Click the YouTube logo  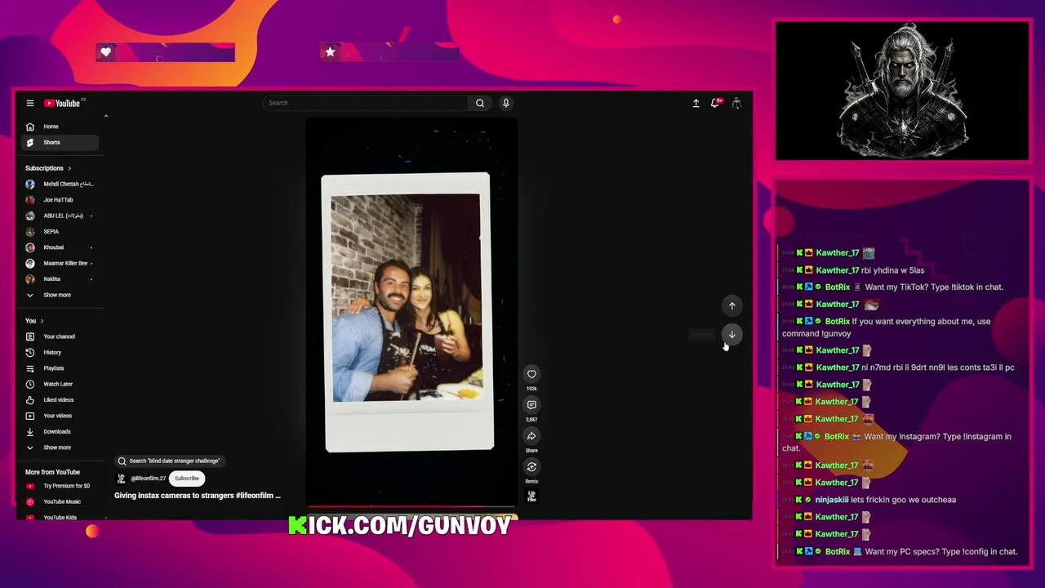(62, 103)
